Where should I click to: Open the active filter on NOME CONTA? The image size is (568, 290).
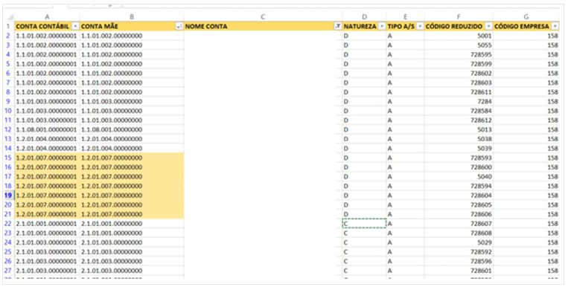coord(338,27)
